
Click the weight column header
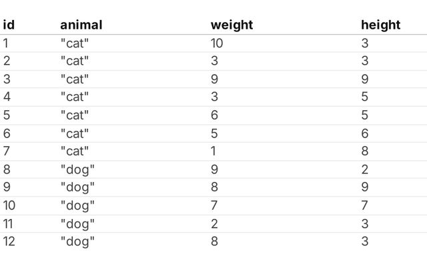click(x=232, y=25)
